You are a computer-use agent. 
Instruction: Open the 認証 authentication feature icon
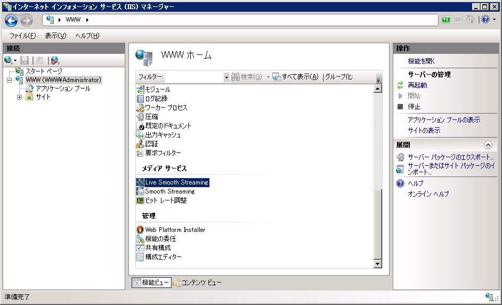coord(140,144)
